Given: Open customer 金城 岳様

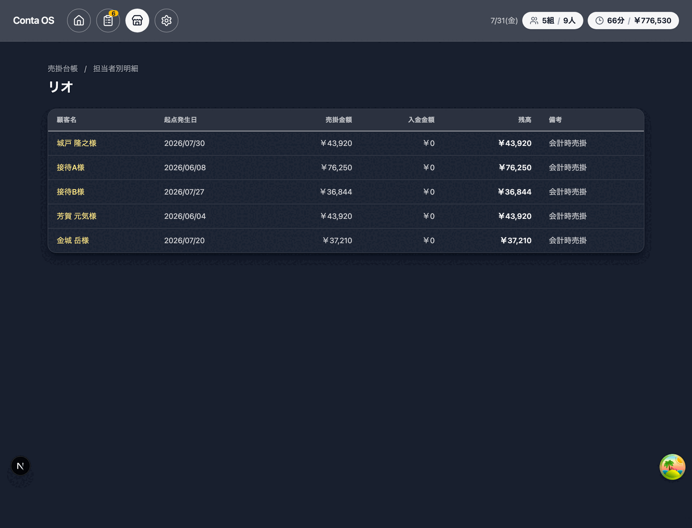Looking at the screenshot, I should [73, 240].
